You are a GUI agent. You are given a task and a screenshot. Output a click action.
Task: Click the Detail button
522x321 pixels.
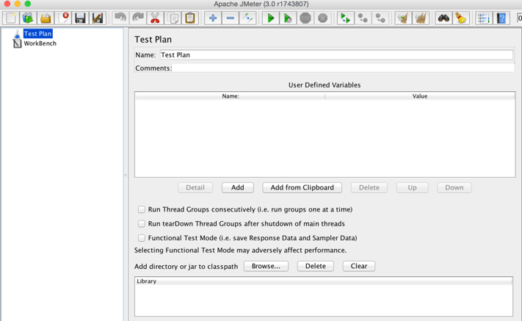coord(195,187)
